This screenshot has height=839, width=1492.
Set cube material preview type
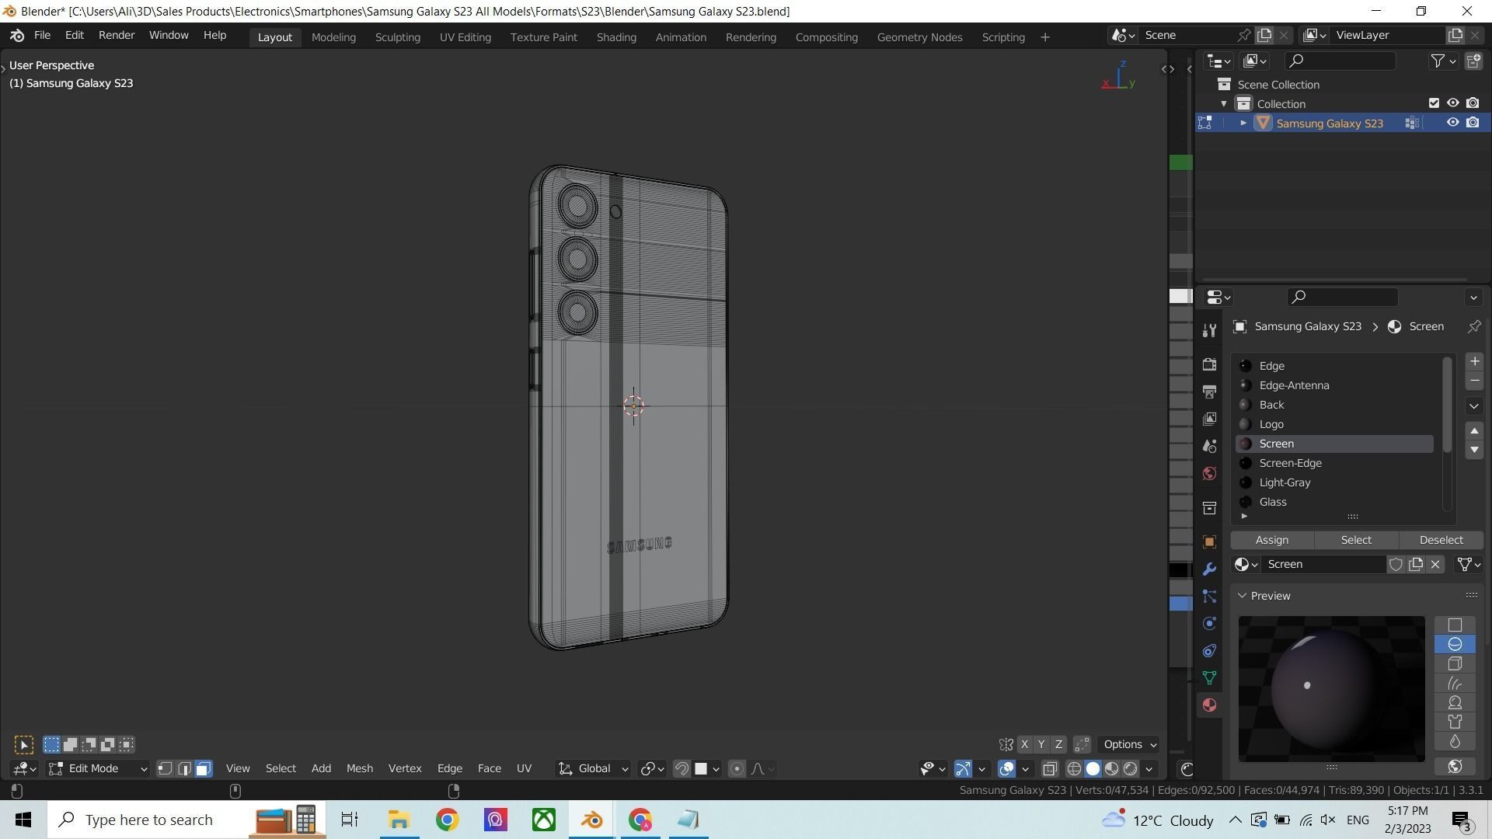[x=1455, y=663]
